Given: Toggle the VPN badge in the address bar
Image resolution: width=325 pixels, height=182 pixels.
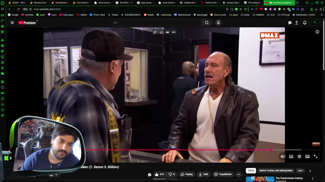Looking at the screenshot, I should pos(25,9).
